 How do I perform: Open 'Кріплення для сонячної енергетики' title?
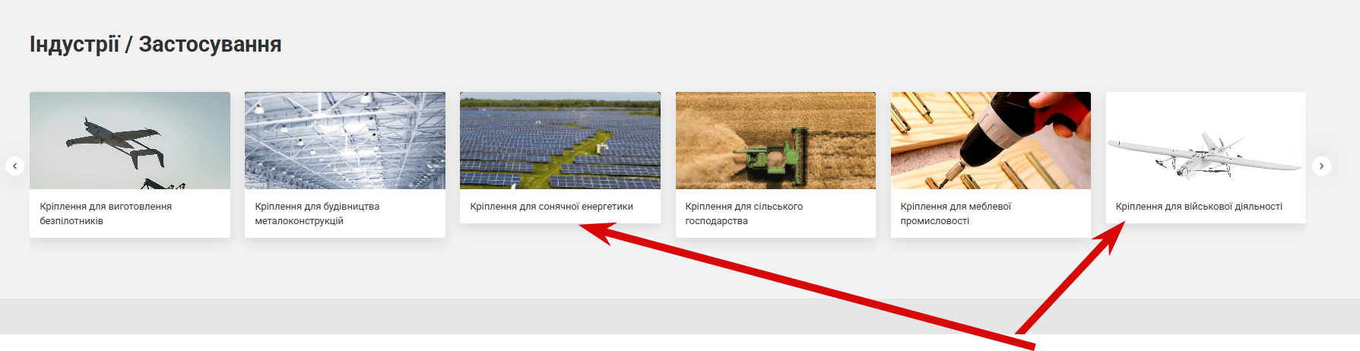551,207
